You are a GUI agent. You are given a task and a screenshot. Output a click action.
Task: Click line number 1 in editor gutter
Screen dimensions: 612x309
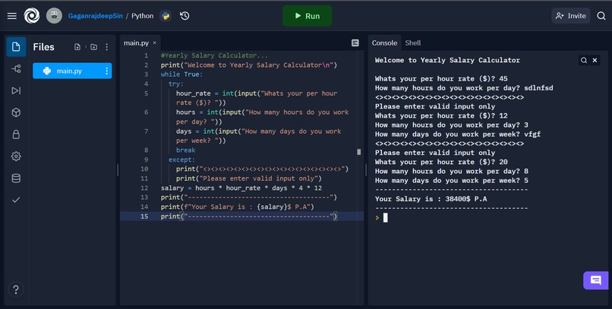[x=146, y=55]
